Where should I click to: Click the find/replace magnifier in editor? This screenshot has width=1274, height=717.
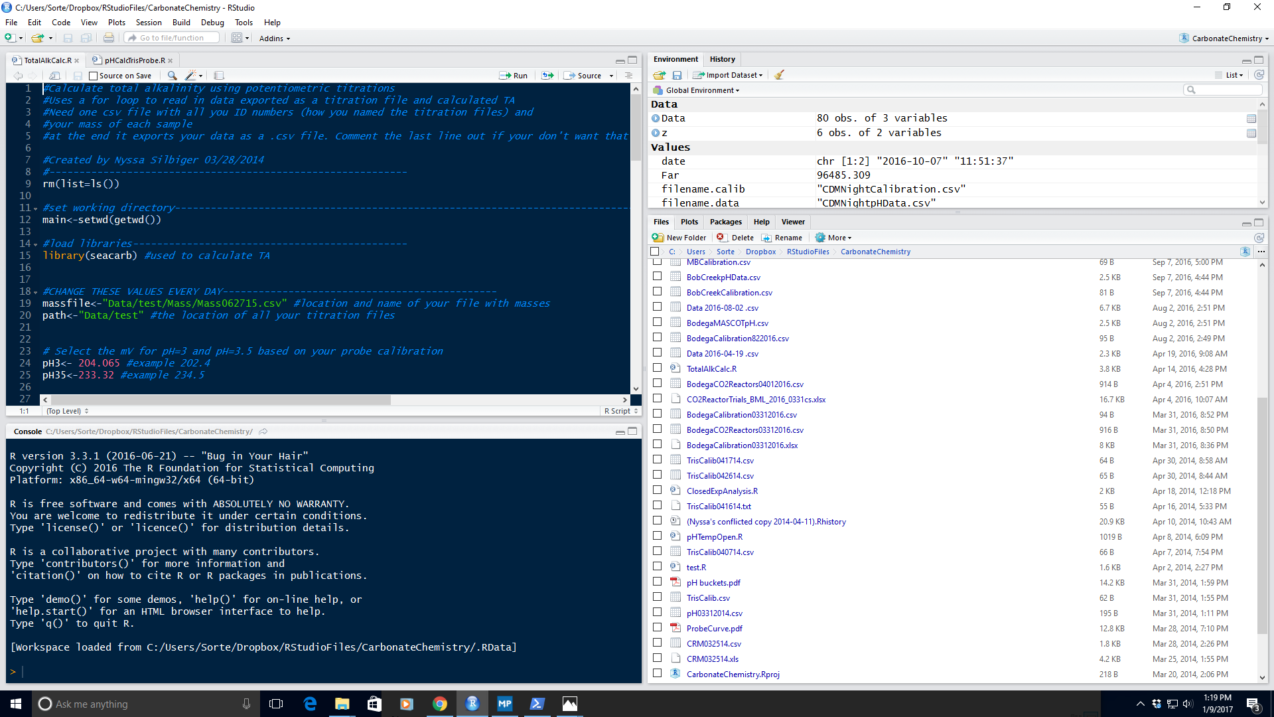[x=172, y=76]
